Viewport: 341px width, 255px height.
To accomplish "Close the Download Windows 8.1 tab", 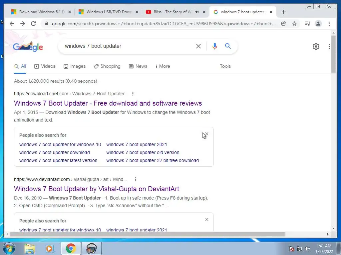I will 70,12.
